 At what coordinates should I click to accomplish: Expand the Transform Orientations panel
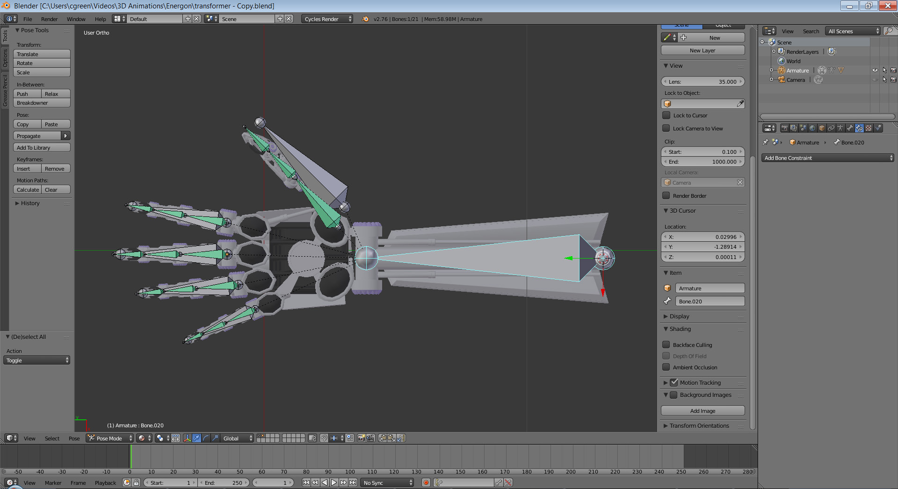click(697, 426)
